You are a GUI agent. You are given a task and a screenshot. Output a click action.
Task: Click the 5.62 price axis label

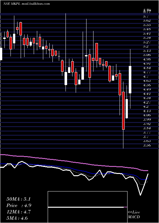(147, 21)
